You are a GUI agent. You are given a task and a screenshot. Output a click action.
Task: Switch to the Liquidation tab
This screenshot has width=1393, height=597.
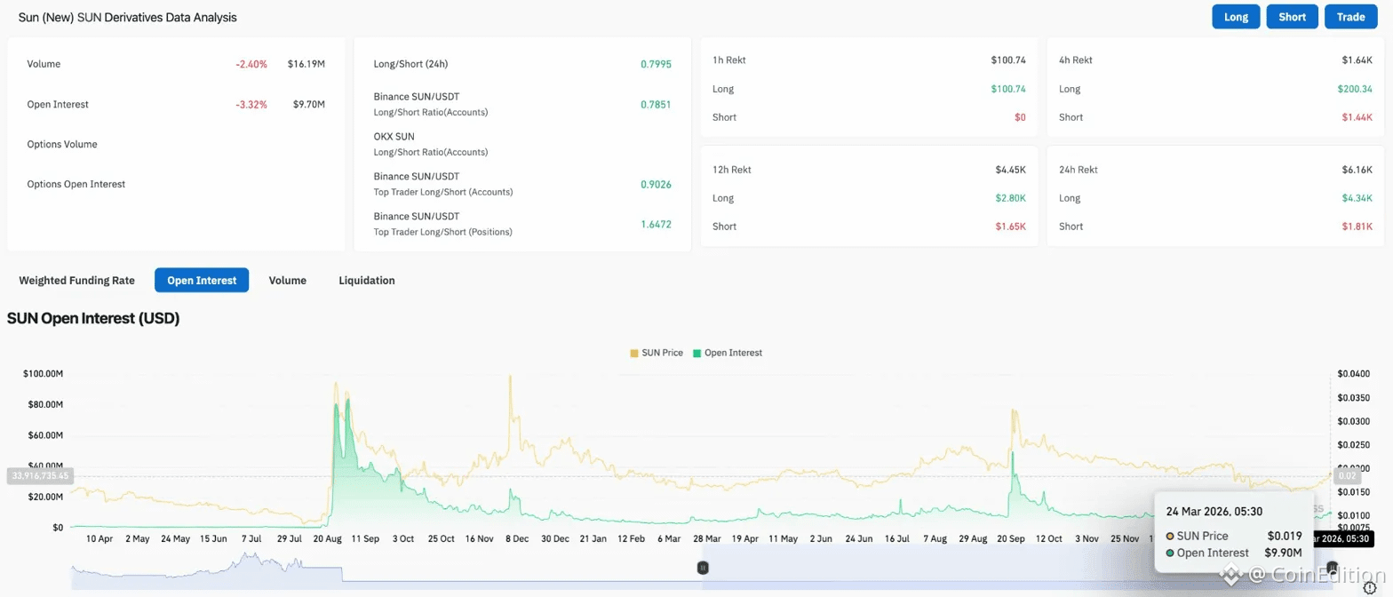pos(366,280)
